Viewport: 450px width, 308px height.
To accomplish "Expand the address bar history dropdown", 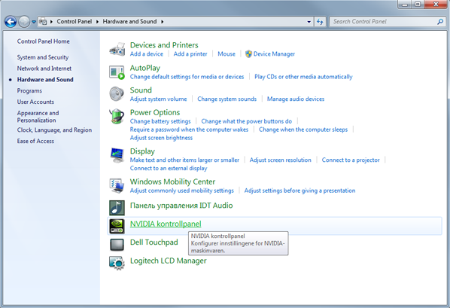I will tap(309, 22).
